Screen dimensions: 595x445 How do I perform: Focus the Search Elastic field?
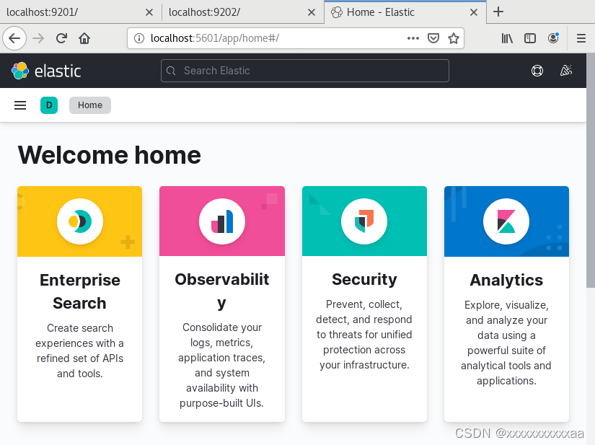click(x=304, y=71)
